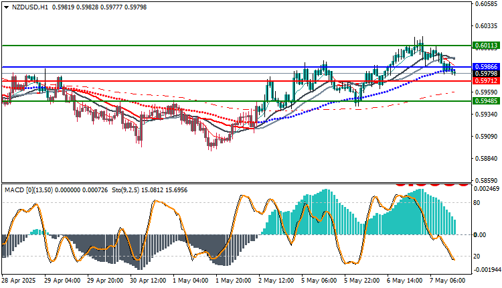Viewport: 502px width, 288px height.
Task: Click the 0.00 indicator zero level label
Action: pyautogui.click(x=480, y=235)
